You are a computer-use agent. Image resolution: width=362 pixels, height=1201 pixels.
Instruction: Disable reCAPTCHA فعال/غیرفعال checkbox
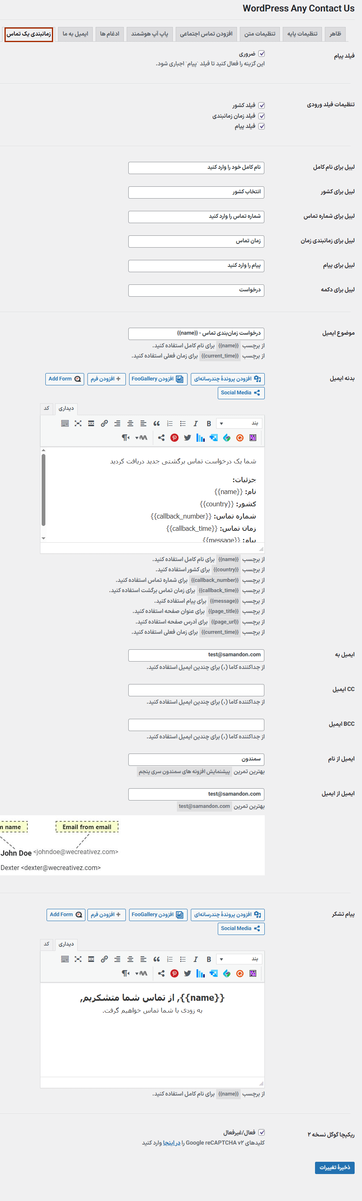(261, 1132)
